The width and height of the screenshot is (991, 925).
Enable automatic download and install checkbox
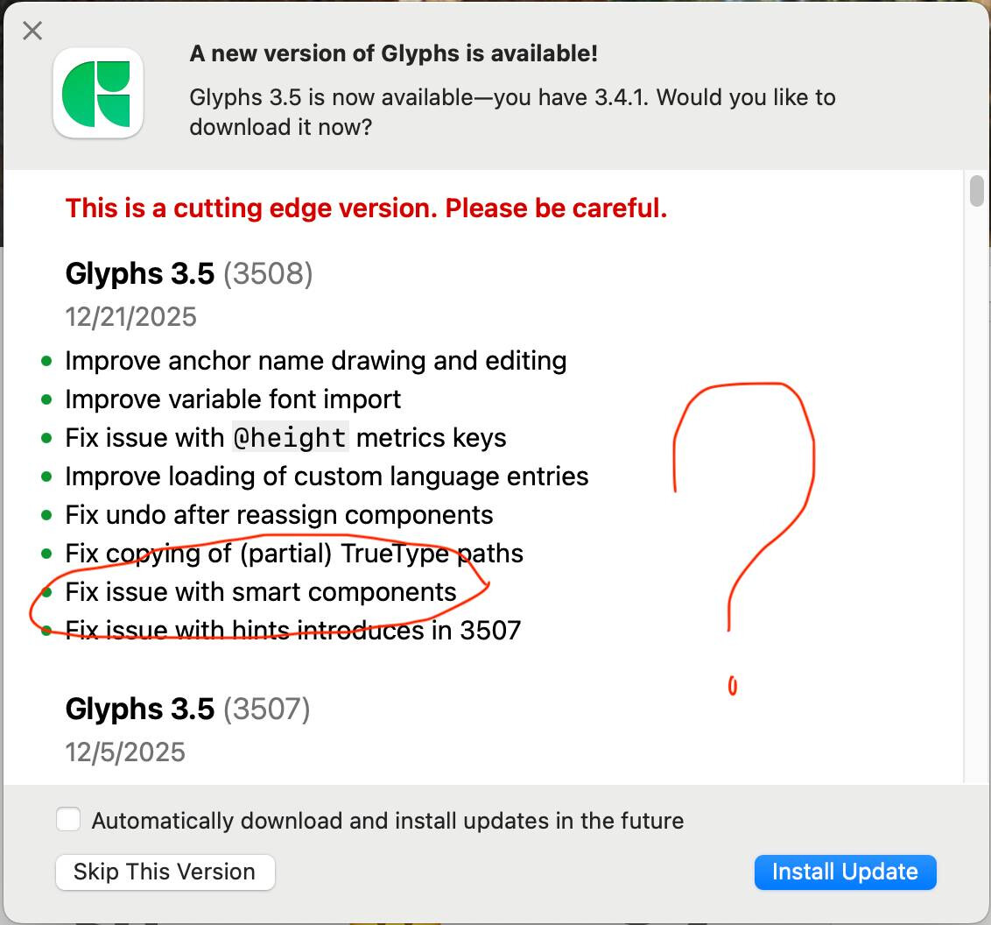(68, 820)
